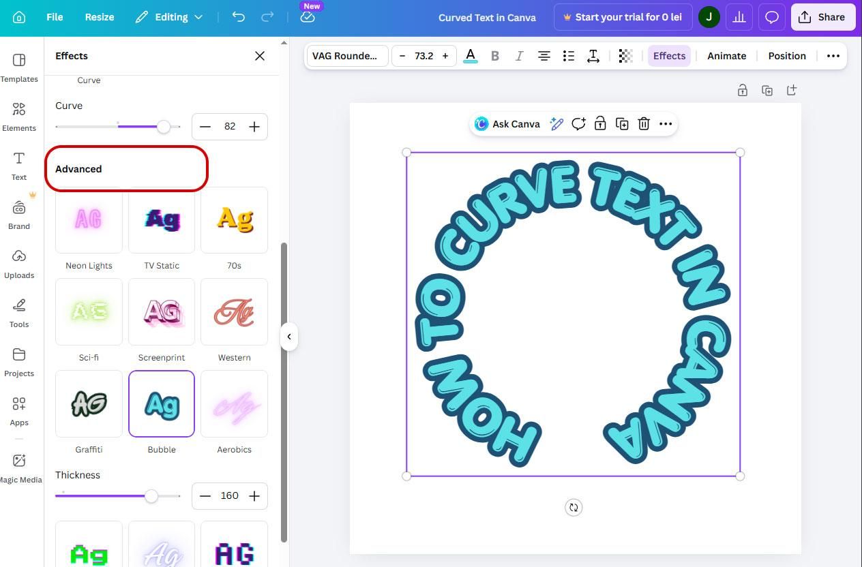The width and height of the screenshot is (862, 567).
Task: Open transparency checkerboard control
Action: pos(625,56)
